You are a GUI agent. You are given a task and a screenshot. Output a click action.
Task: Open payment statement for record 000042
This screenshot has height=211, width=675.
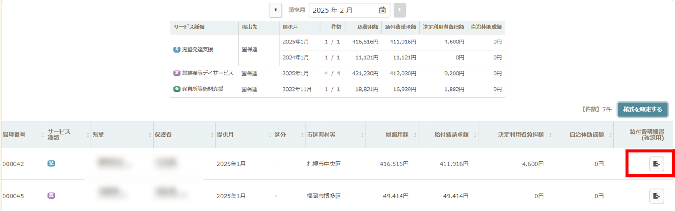(656, 164)
